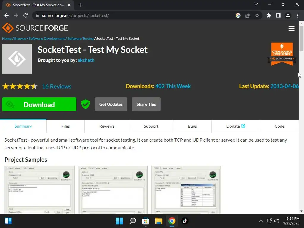Open Windows taskbar search
304x228 pixels.
click(x=133, y=221)
